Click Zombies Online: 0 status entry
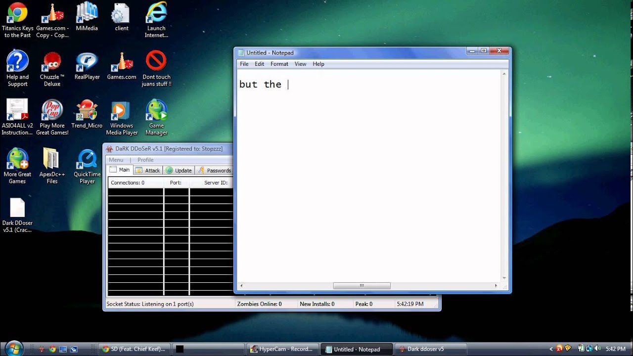 coord(259,304)
